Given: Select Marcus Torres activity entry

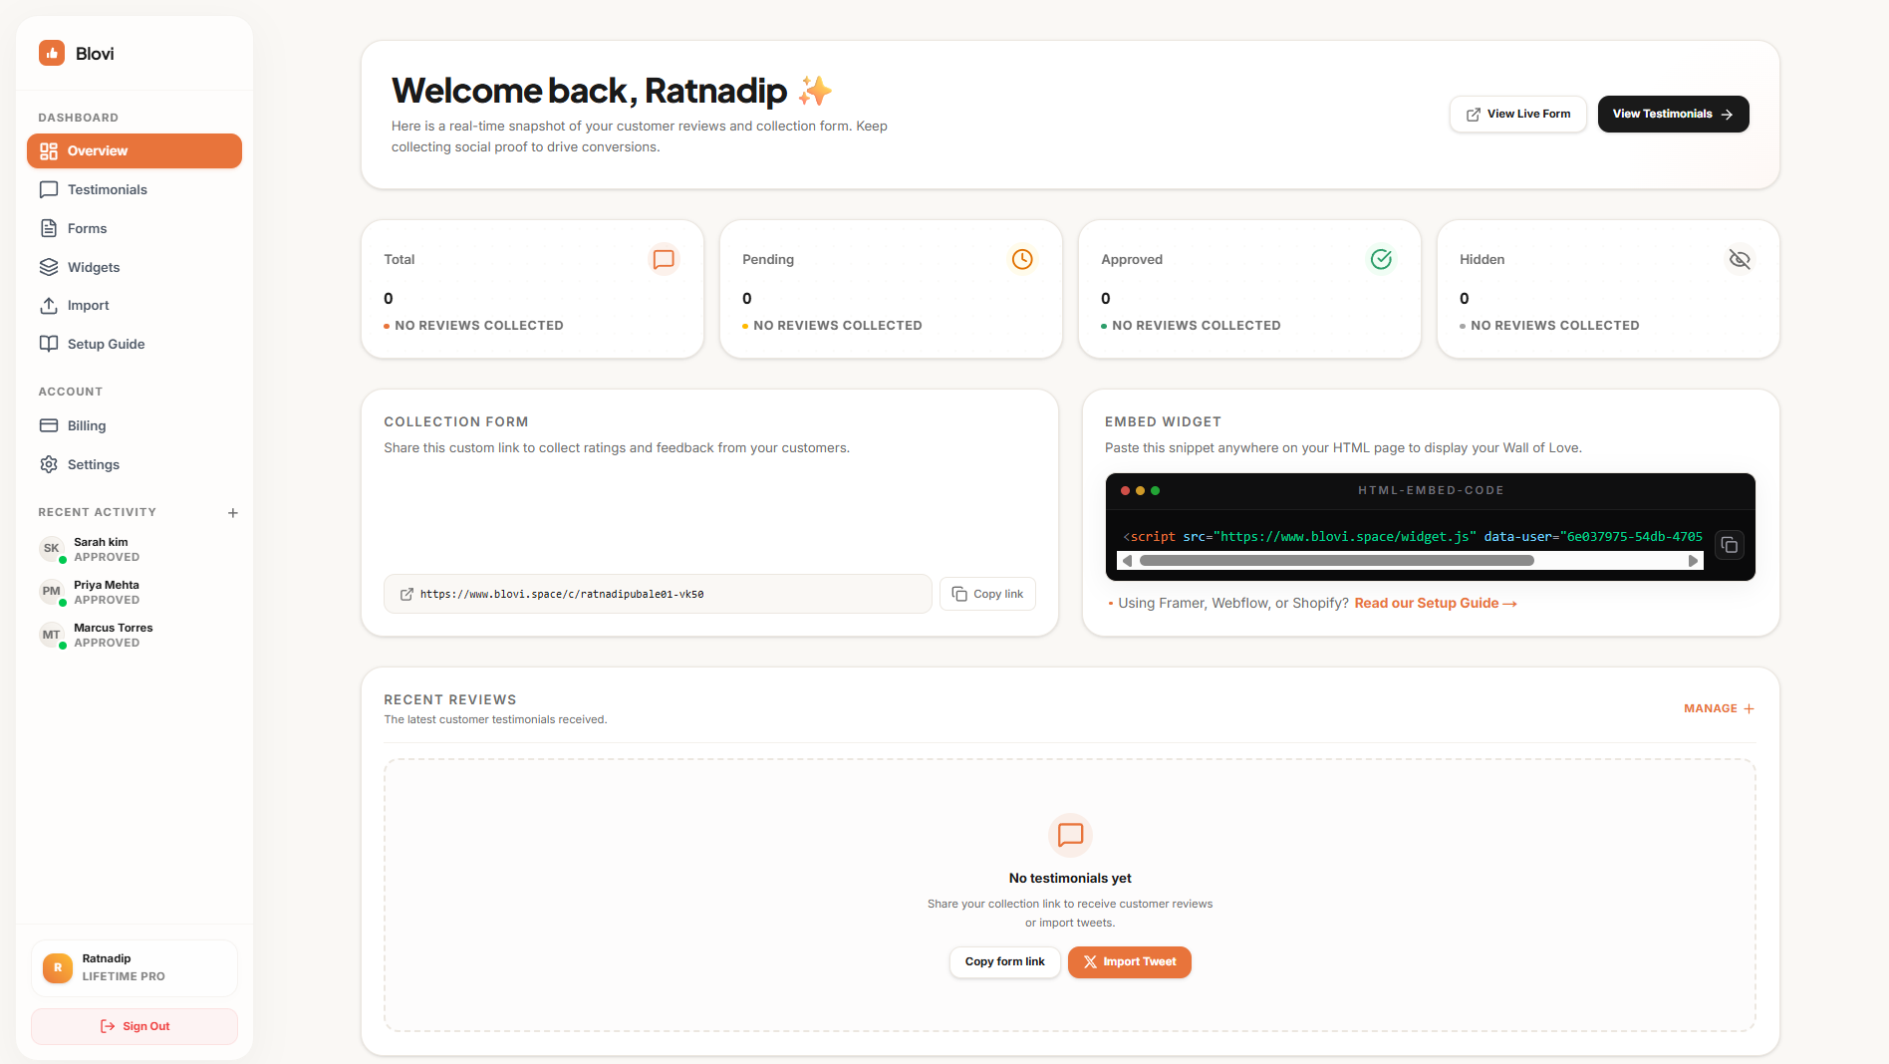Looking at the screenshot, I should (x=135, y=635).
